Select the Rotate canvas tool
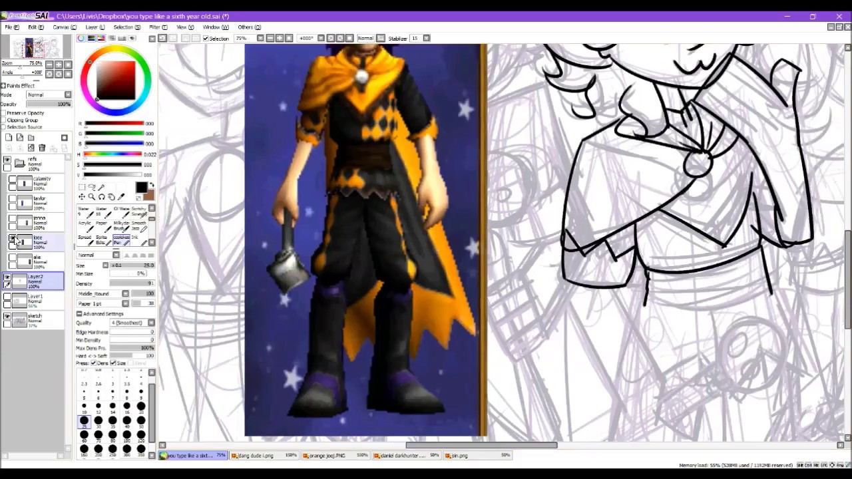This screenshot has width=852, height=479. tap(101, 197)
